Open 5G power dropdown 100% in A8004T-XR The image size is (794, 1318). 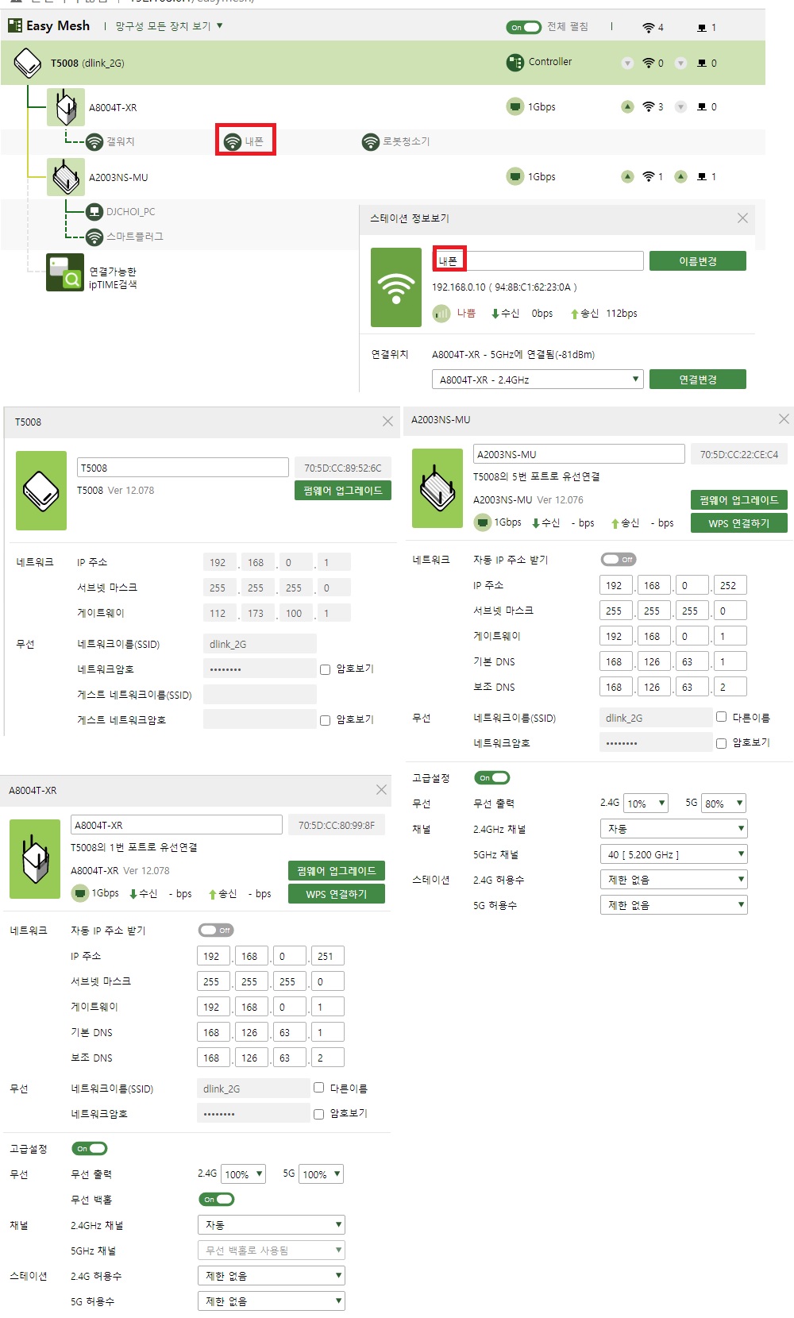321,1174
